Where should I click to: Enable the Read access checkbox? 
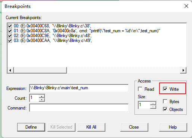[x=140, y=89]
